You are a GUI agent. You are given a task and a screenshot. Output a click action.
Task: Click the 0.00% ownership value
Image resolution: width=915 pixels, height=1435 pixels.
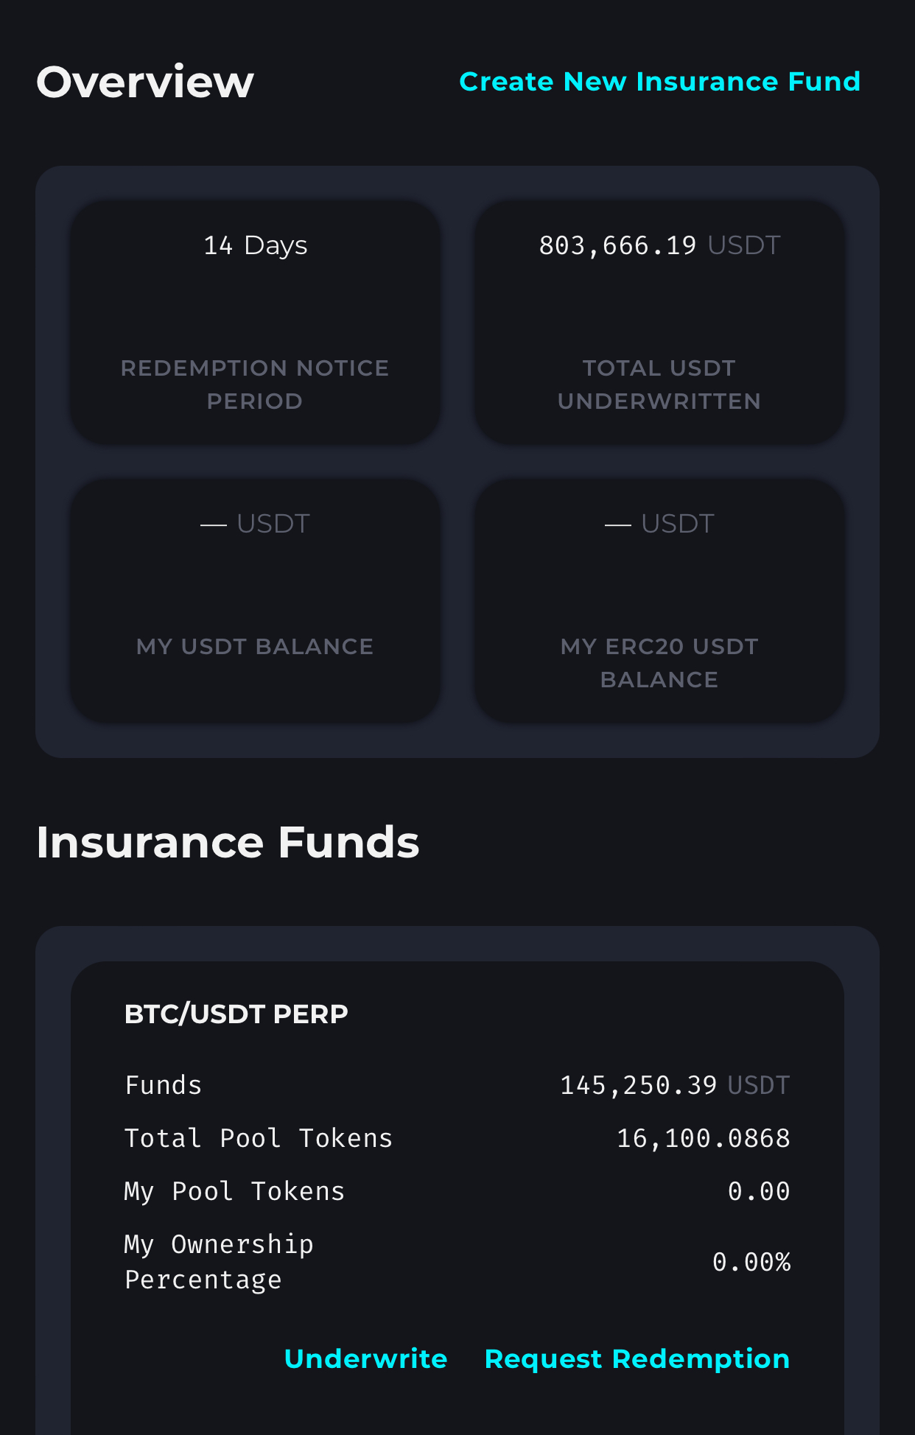(x=751, y=1262)
